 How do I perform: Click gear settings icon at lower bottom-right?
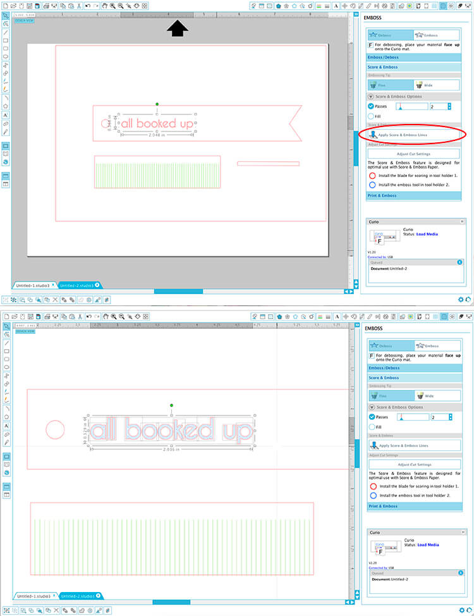click(x=461, y=610)
